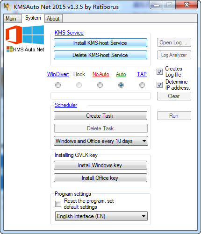Click the Clear button

(x=174, y=96)
